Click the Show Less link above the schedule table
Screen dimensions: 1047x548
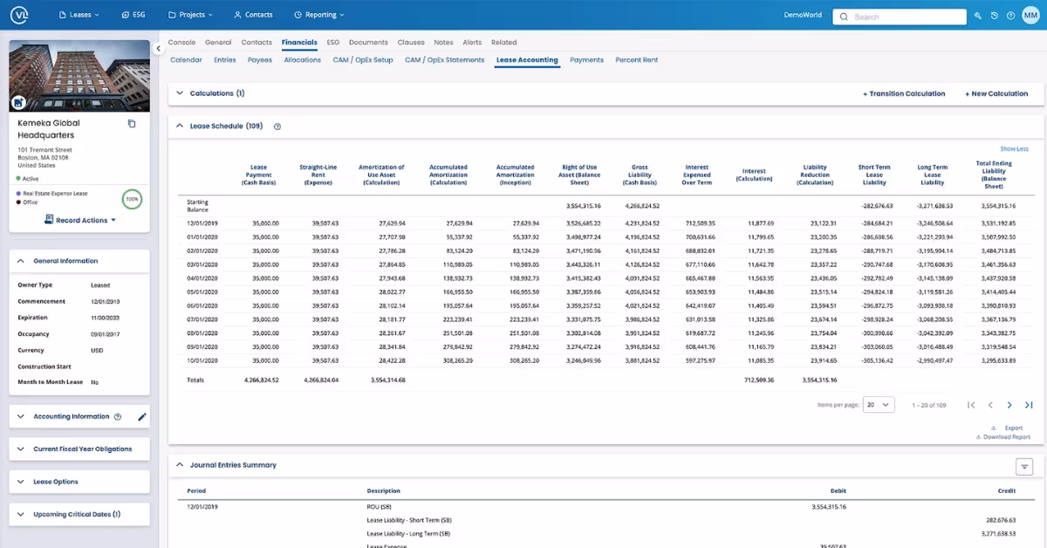[1015, 149]
